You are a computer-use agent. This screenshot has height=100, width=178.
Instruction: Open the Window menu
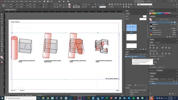[35, 1]
